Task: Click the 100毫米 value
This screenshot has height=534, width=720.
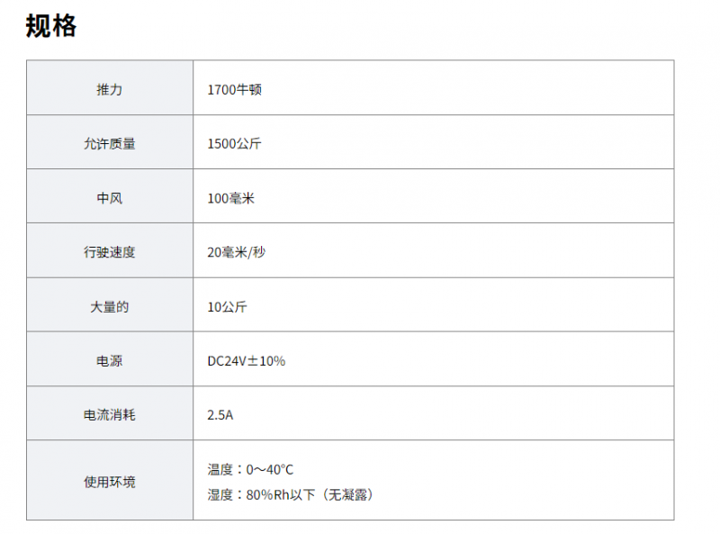Action: coord(230,197)
